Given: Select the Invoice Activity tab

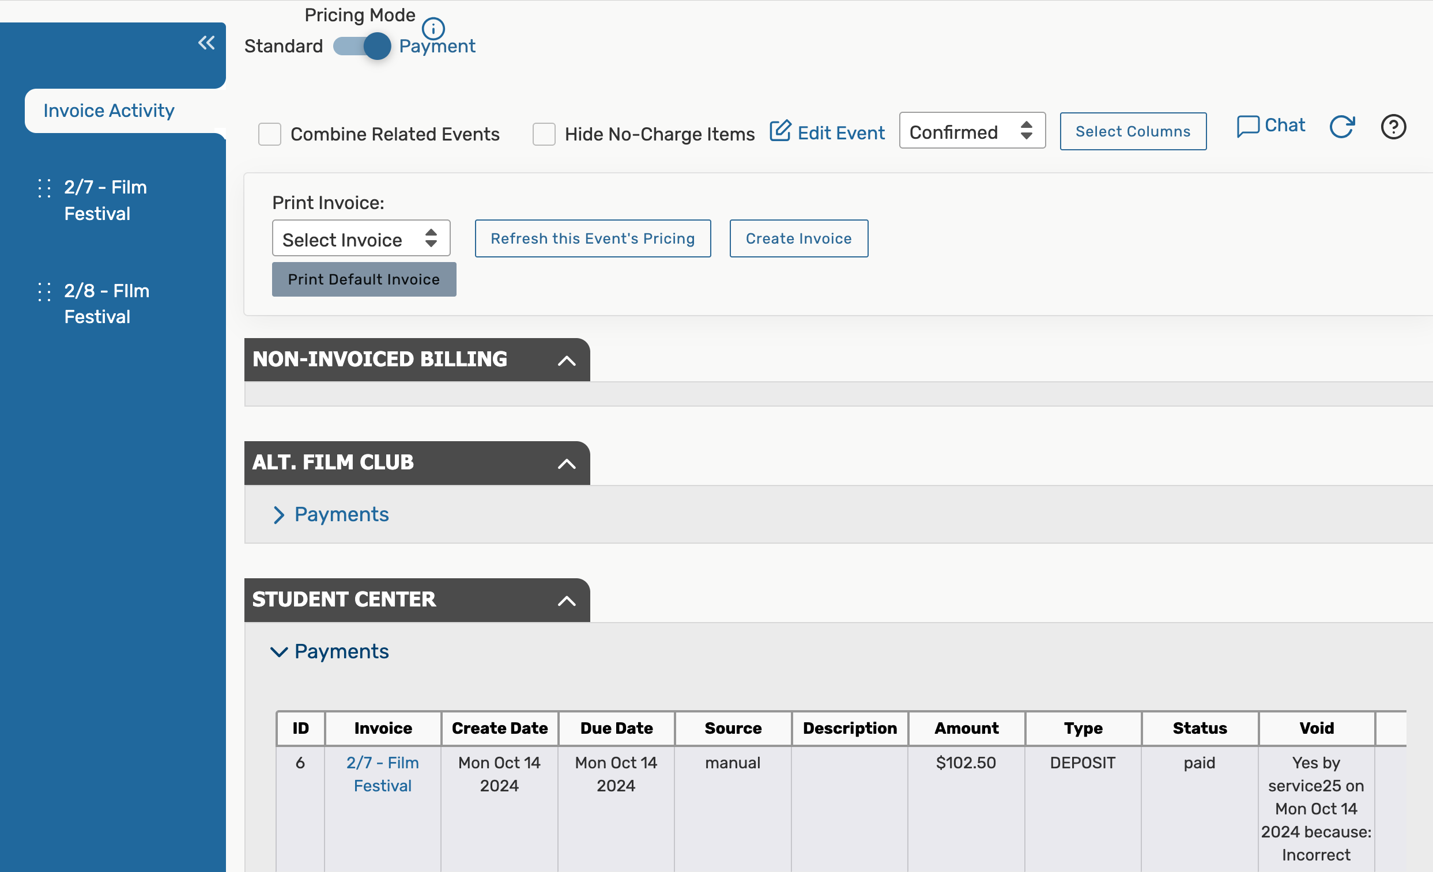Looking at the screenshot, I should pos(110,111).
